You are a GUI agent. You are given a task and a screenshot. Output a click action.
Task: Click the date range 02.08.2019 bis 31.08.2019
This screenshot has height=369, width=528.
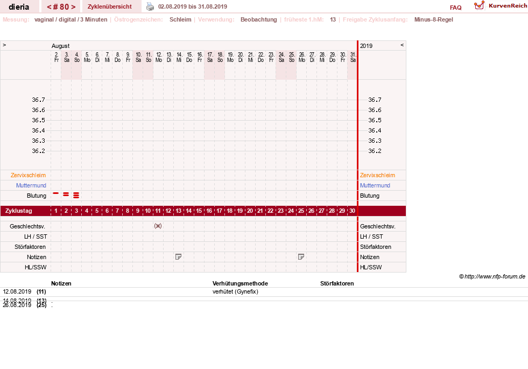(x=193, y=6)
